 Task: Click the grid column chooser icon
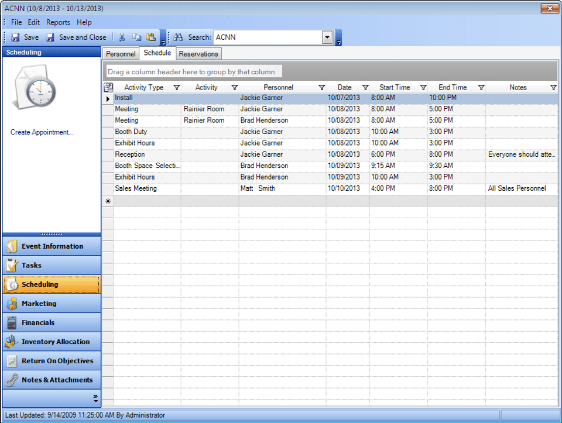pyautogui.click(x=108, y=87)
